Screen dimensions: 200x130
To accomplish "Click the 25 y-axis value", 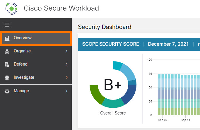I will point(151,102).
